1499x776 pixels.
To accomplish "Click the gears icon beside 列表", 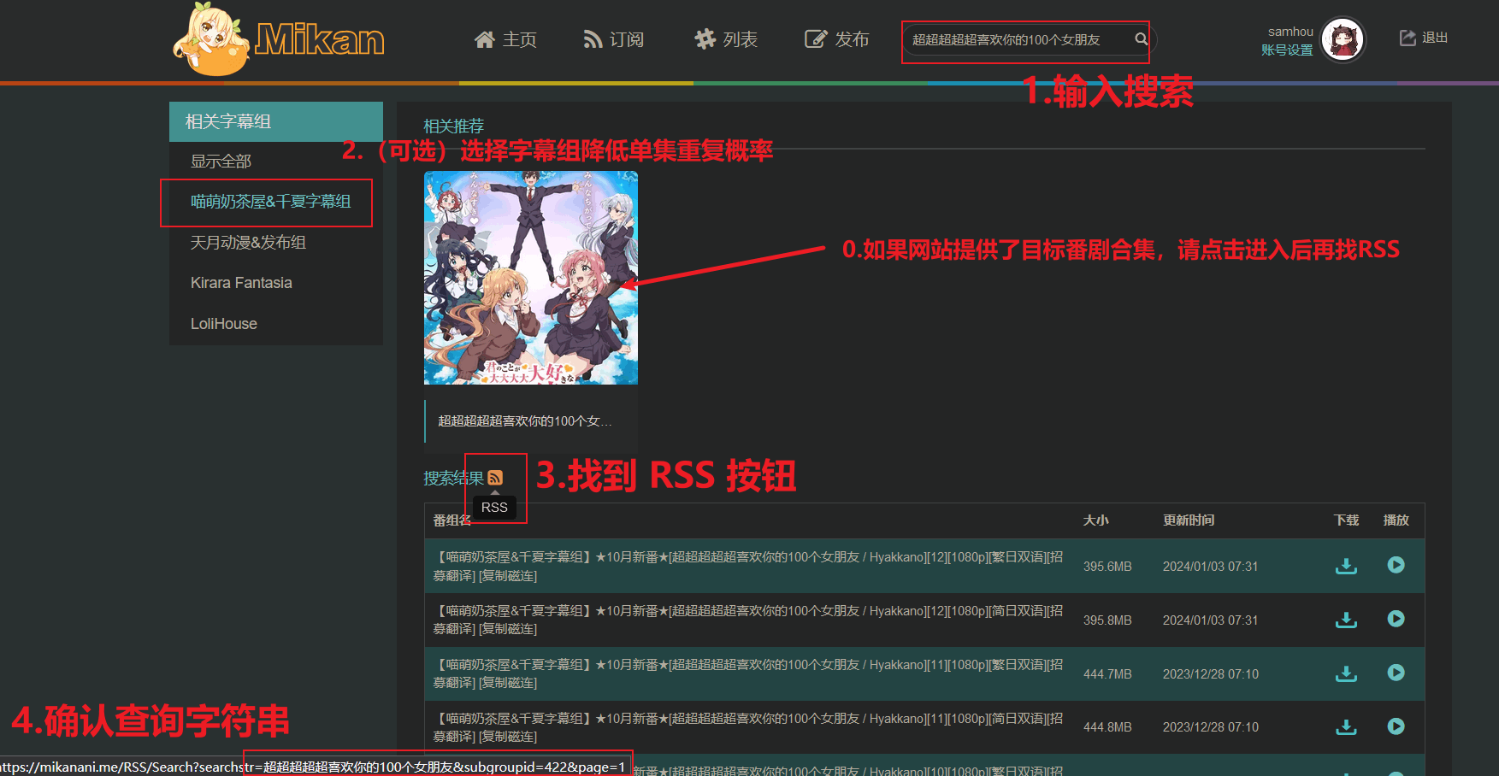I will [x=705, y=39].
